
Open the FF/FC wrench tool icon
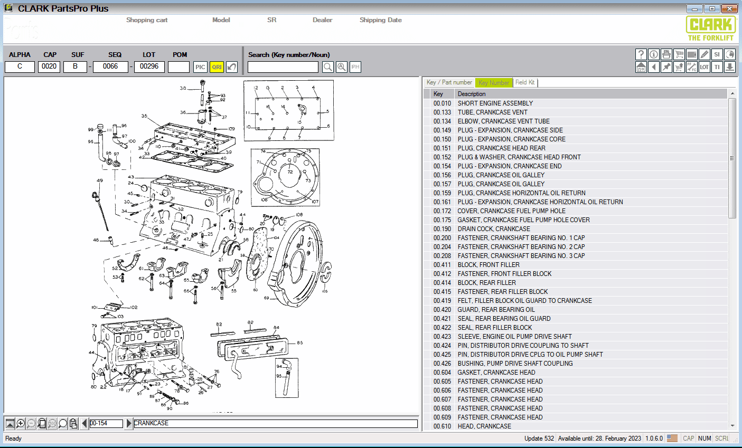point(691,67)
